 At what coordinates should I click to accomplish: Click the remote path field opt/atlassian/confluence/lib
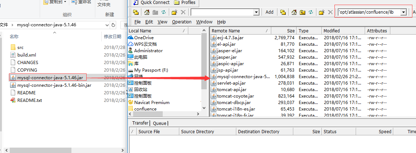point(369,12)
